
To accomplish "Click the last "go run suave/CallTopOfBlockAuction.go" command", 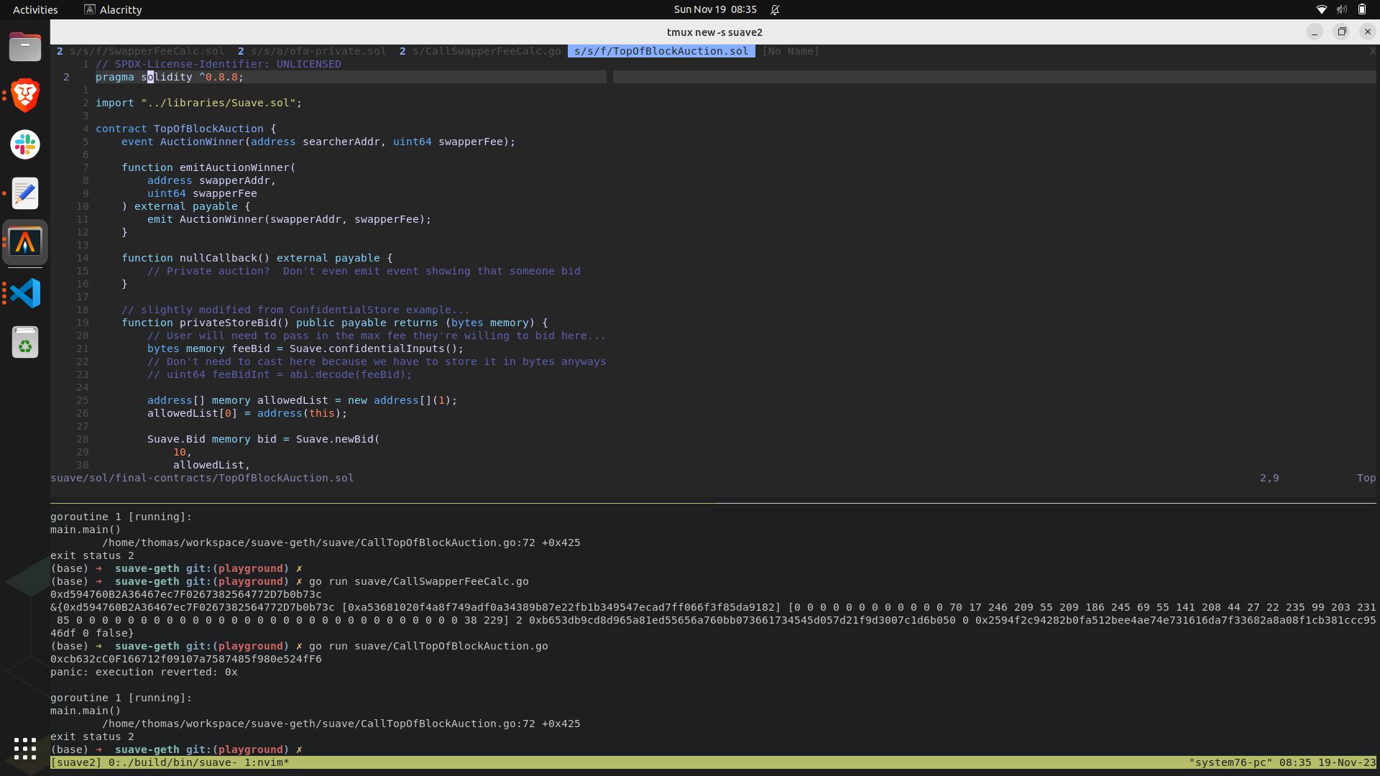I will click(x=428, y=646).
